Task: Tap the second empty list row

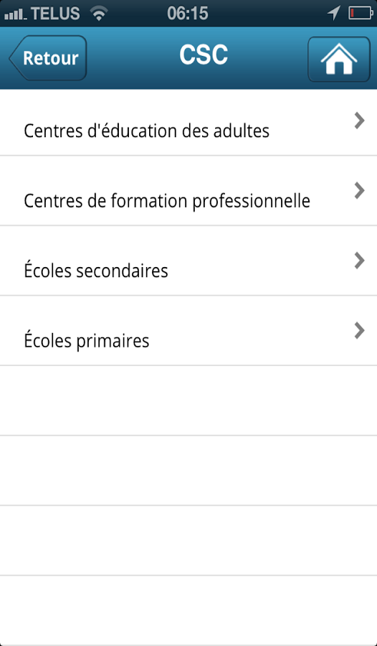Action: pyautogui.click(x=188, y=470)
